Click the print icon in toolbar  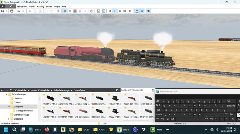[x=12, y=11]
